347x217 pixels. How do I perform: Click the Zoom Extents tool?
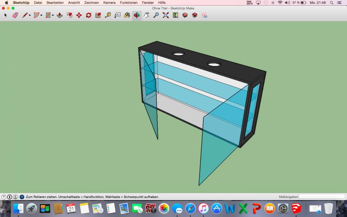pos(166,15)
